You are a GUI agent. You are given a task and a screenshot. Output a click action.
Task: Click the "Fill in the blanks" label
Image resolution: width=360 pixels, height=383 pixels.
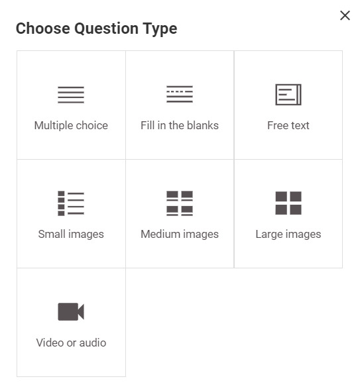180,125
